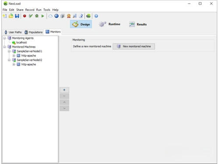219x164 pixels.
Task: Select the localhost tree entry
Action: (21, 42)
